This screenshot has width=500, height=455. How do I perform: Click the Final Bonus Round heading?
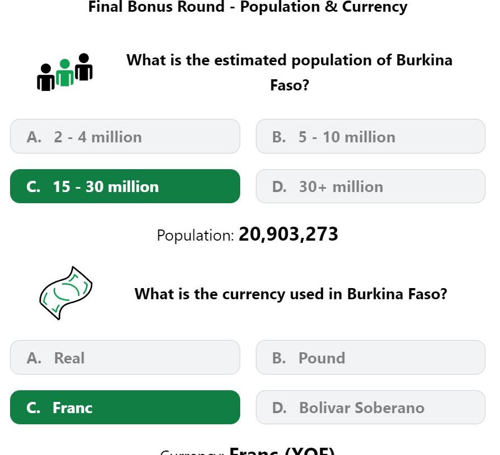tap(248, 6)
